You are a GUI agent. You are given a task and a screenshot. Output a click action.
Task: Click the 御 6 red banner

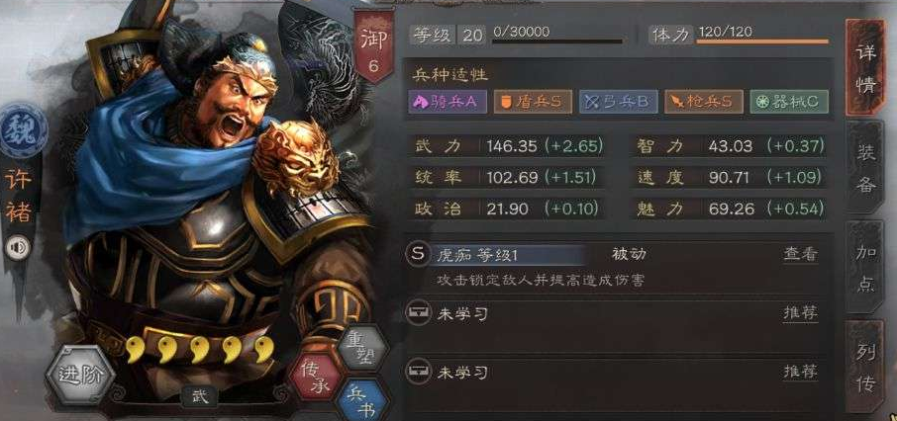(x=373, y=46)
